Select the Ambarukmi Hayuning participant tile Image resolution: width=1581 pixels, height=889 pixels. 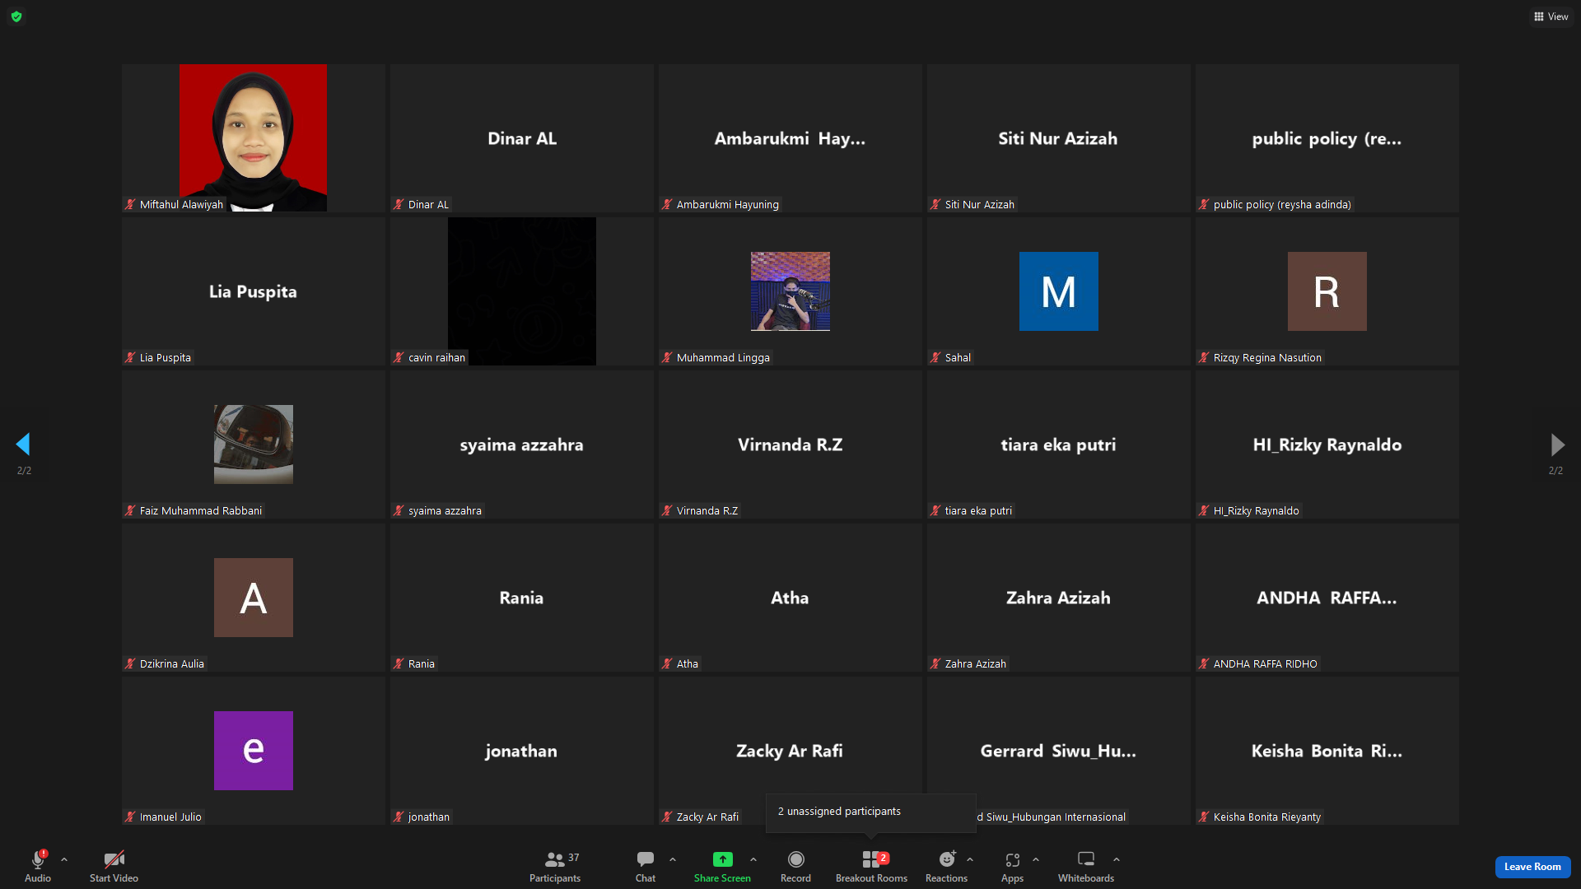[790, 138]
